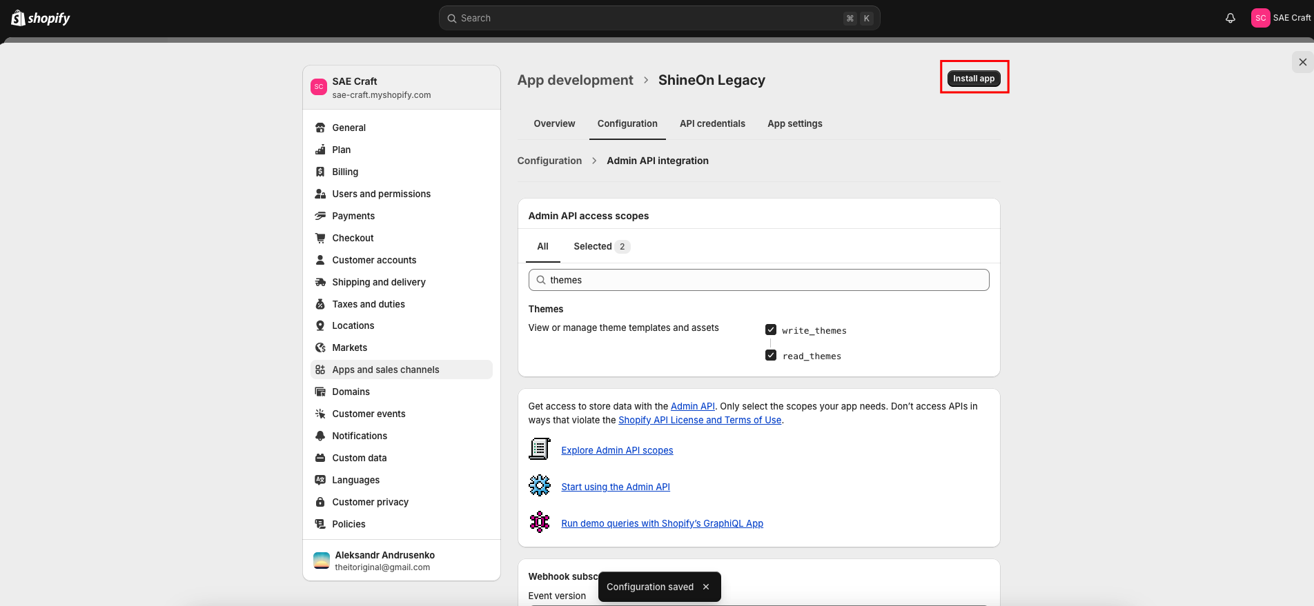This screenshot has width=1314, height=606.
Task: Click the Install app button
Action: [974, 79]
